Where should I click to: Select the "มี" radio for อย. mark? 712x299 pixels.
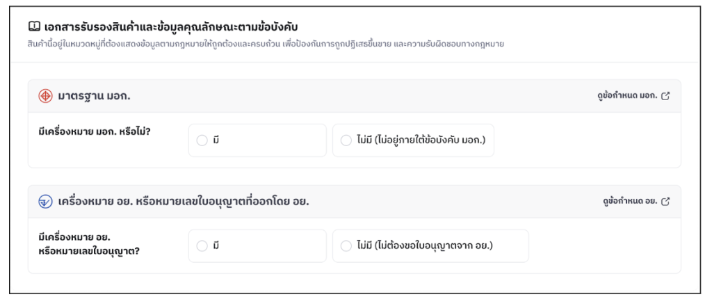202,245
